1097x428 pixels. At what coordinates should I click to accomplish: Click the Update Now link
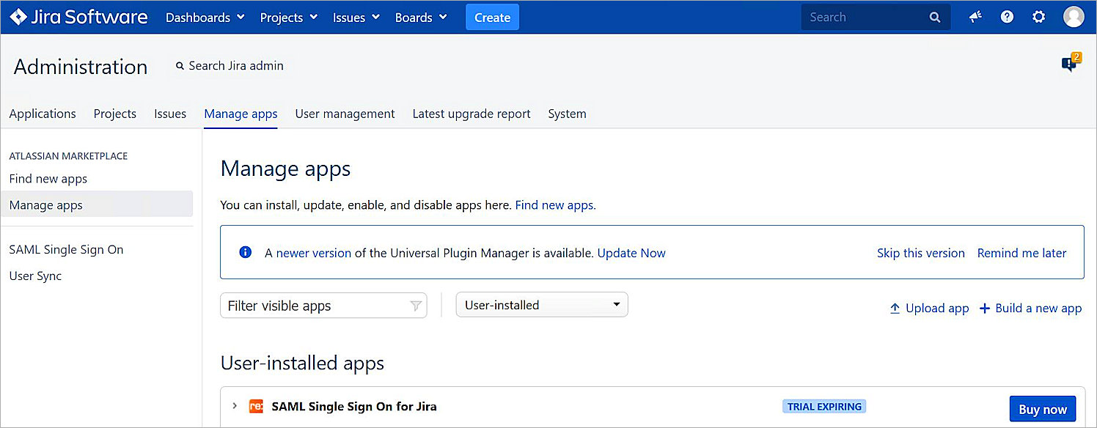pyautogui.click(x=631, y=252)
